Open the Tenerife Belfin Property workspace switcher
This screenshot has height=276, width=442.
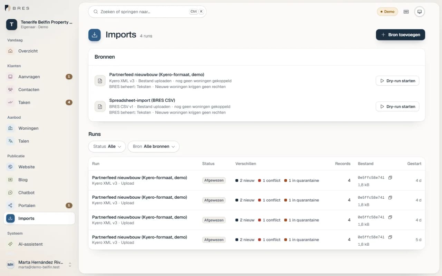[x=39, y=24]
